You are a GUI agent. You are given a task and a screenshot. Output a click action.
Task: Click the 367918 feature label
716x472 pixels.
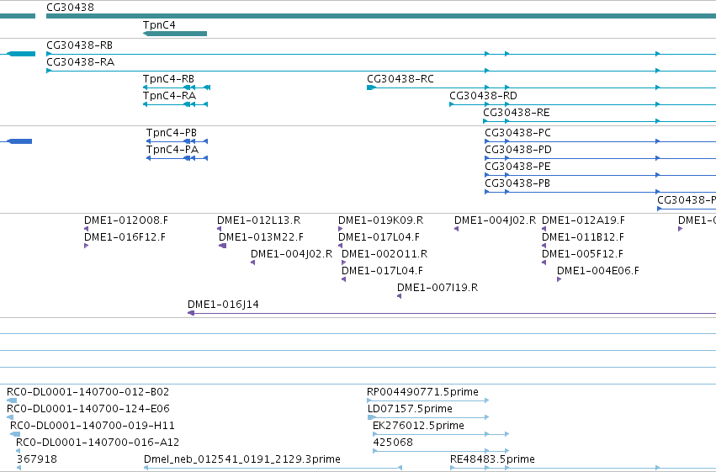[37, 459]
